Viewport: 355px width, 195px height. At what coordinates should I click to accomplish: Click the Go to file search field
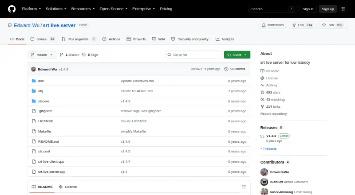(x=193, y=55)
